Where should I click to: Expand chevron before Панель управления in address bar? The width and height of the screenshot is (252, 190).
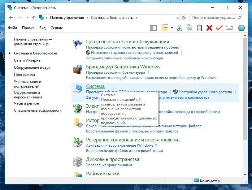(x=46, y=18)
